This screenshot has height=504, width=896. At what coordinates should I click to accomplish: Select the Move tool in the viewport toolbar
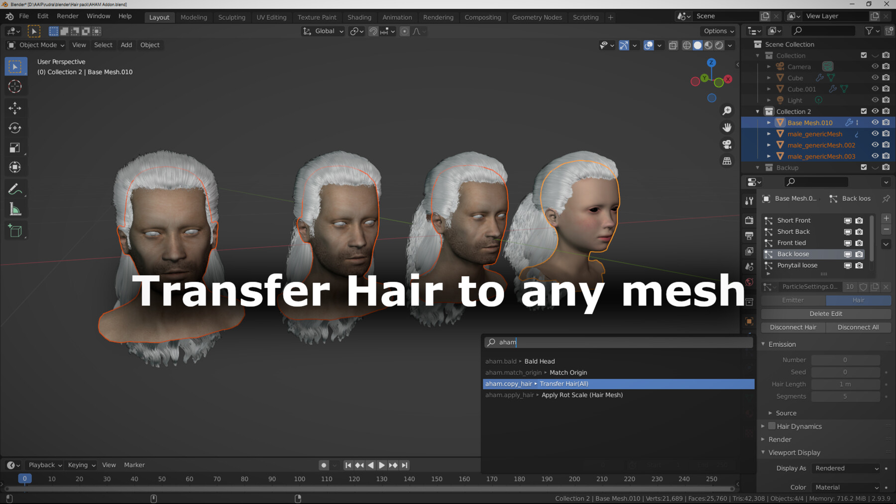coord(15,108)
